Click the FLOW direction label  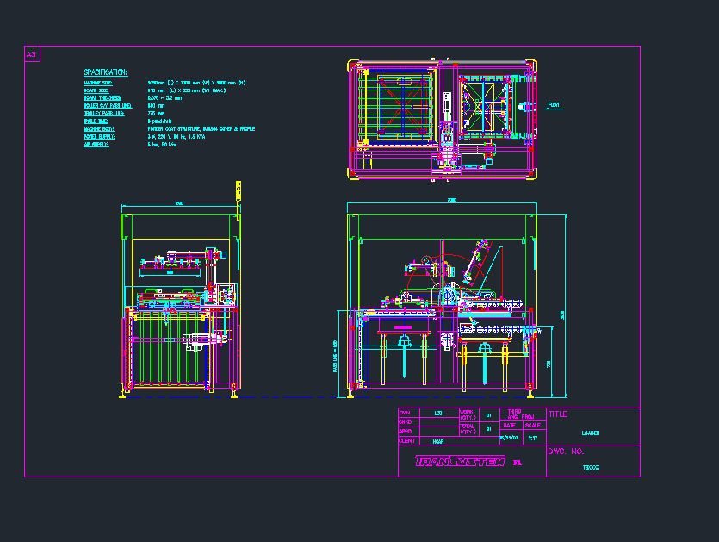554,105
